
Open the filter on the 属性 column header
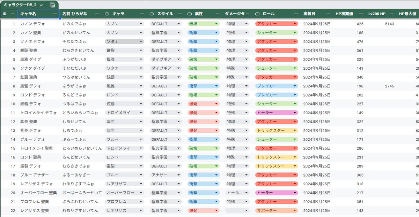[218, 14]
